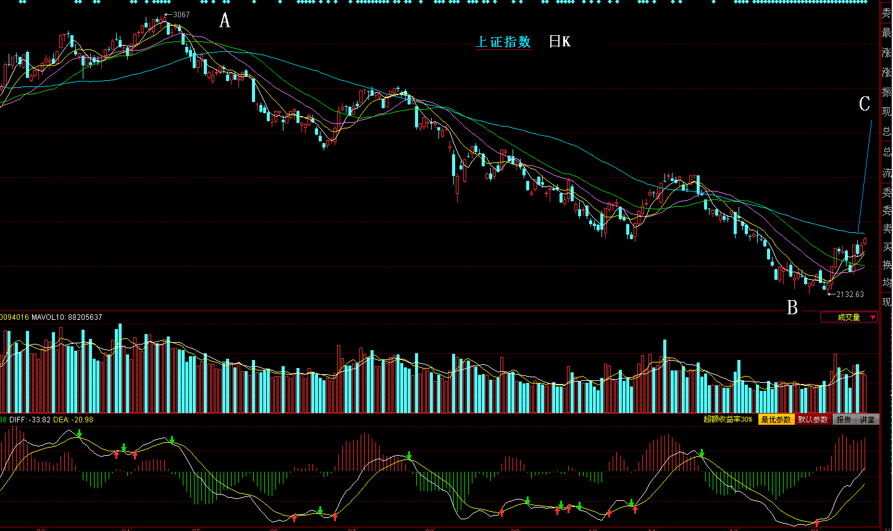Open the 报告 button

[x=843, y=419]
